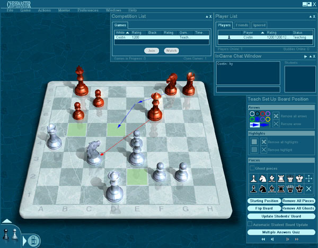Pick the thick blue arrow style

265,125
